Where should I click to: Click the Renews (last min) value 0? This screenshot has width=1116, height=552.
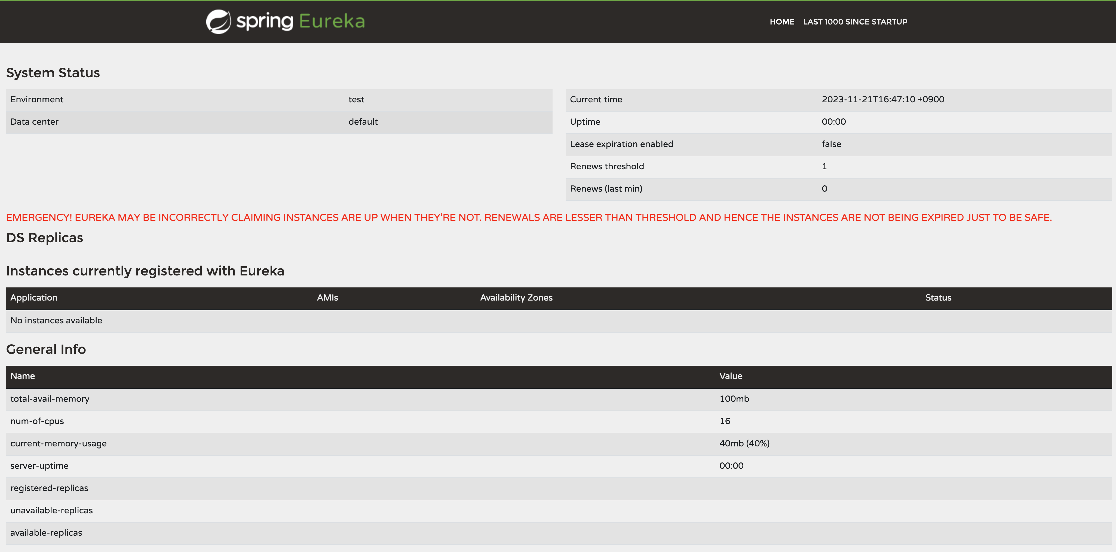824,188
